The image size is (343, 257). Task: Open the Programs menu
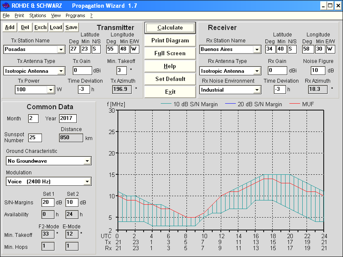[x=75, y=15]
